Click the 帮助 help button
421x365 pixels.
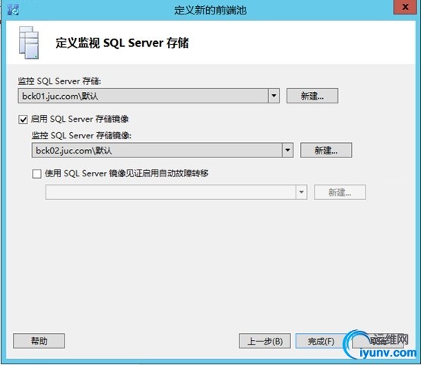[39, 341]
